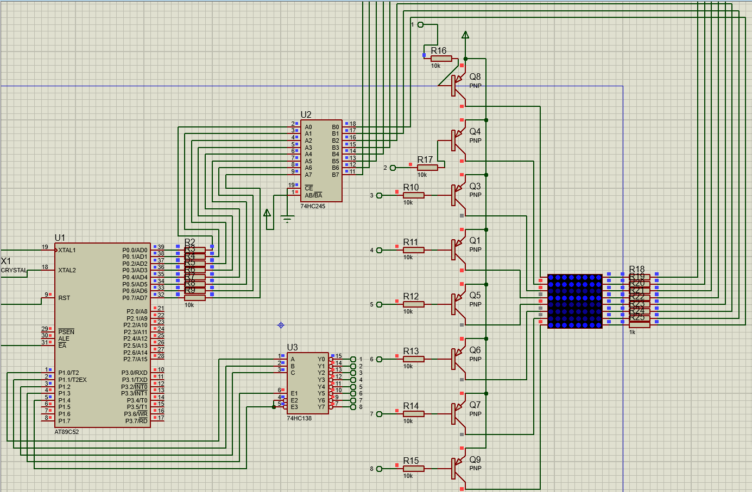The width and height of the screenshot is (752, 492).
Task: Click the U3 Y7 output terminal
Action: 353,407
